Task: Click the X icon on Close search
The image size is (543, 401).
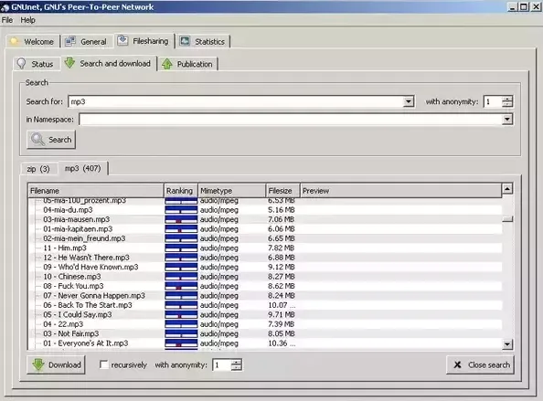Action: [457, 364]
